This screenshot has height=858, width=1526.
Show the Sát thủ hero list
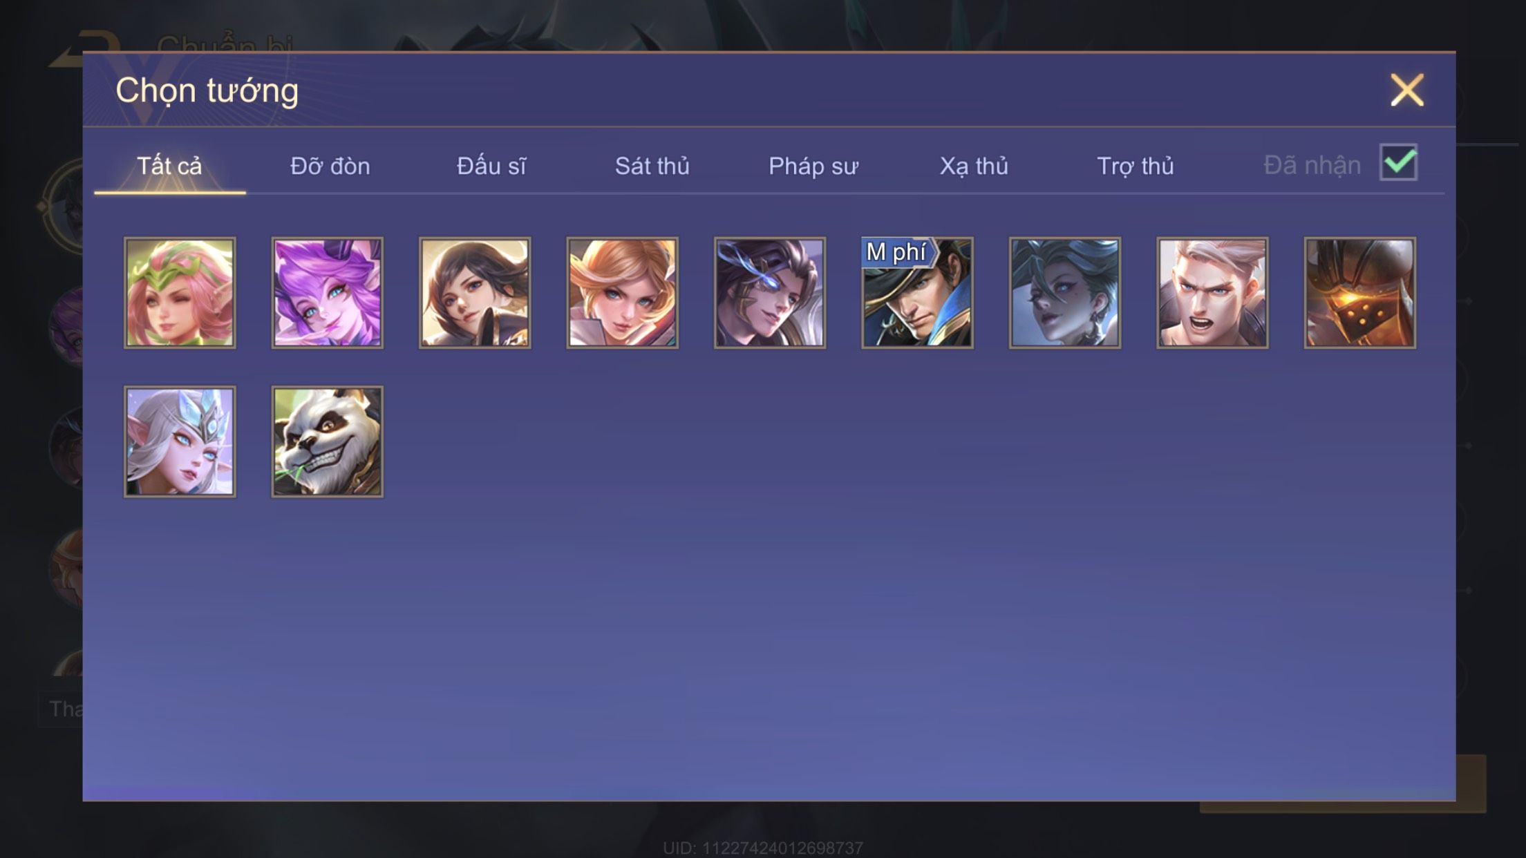click(652, 166)
